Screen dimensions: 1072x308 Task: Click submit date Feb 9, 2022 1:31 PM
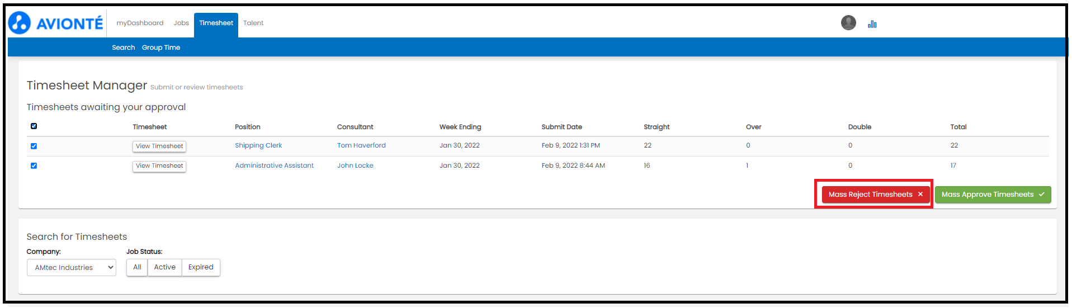[570, 145]
